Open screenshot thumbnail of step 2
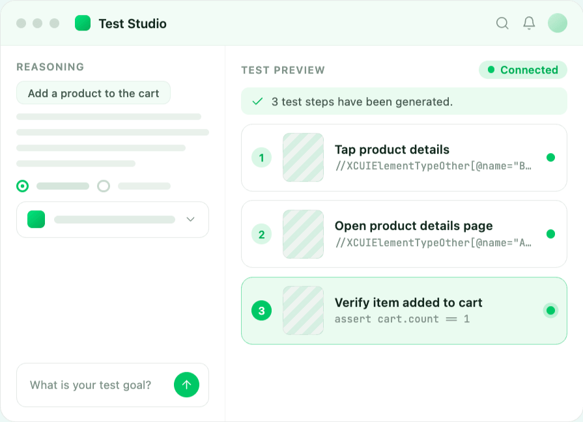 (303, 234)
